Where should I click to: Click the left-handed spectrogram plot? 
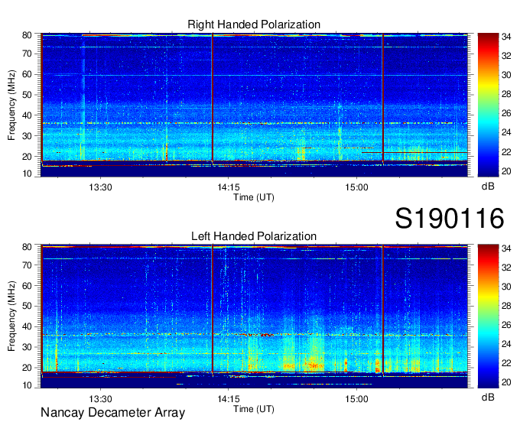click(x=254, y=316)
